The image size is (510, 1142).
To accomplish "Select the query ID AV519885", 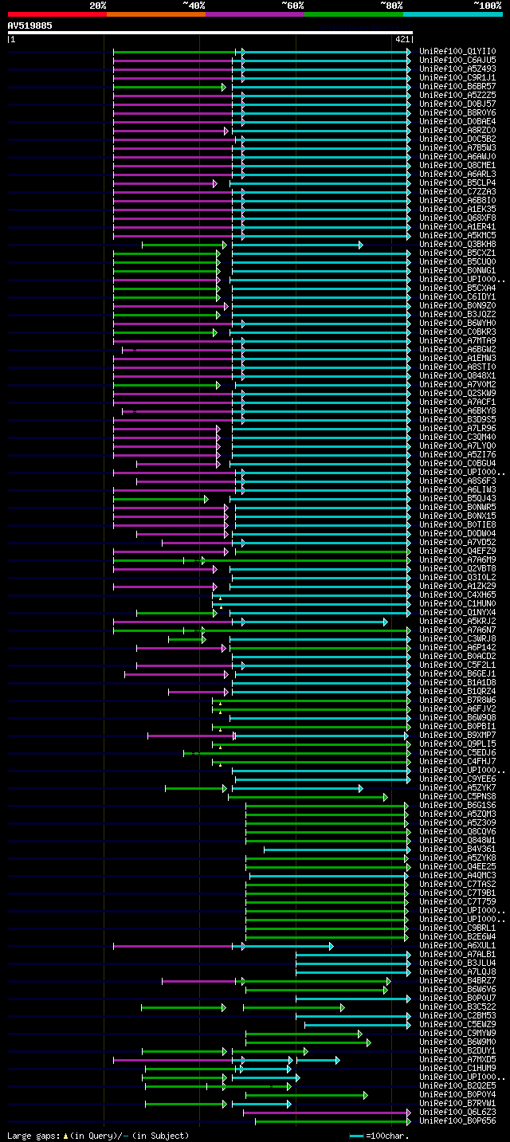I will point(30,26).
